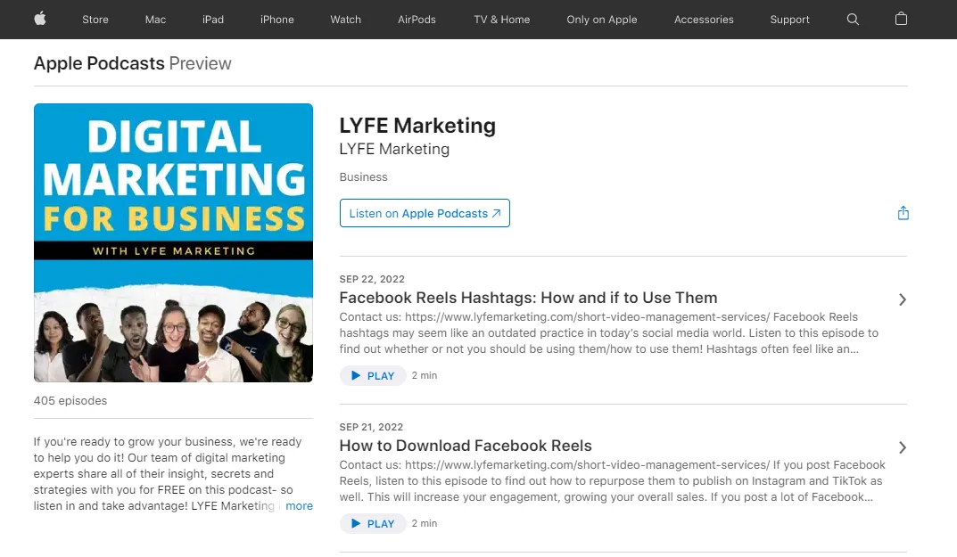Image resolution: width=957 pixels, height=557 pixels.
Task: Select iPhone from the navigation bar
Action: coord(276,19)
